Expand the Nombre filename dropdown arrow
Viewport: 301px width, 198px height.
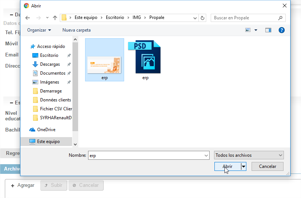tap(206, 156)
